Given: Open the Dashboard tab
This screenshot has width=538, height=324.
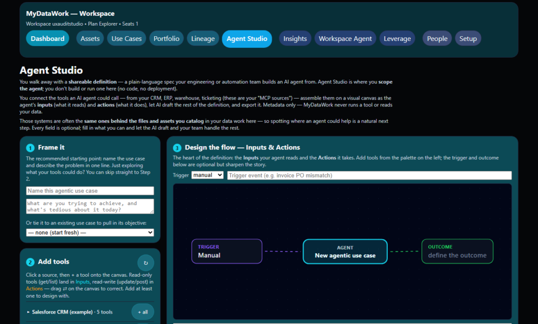Looking at the screenshot, I should pyautogui.click(x=48, y=39).
